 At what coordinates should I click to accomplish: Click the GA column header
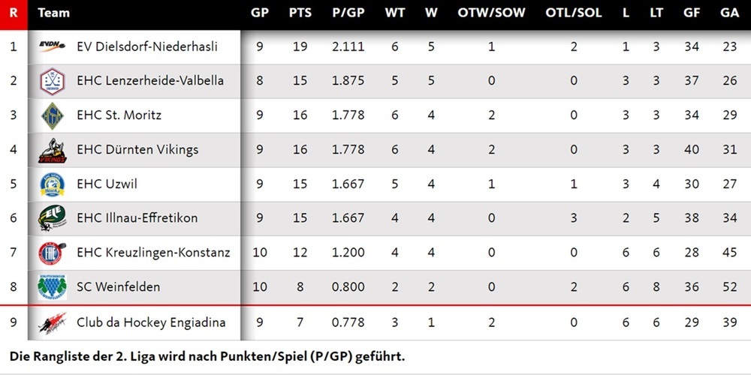click(728, 13)
